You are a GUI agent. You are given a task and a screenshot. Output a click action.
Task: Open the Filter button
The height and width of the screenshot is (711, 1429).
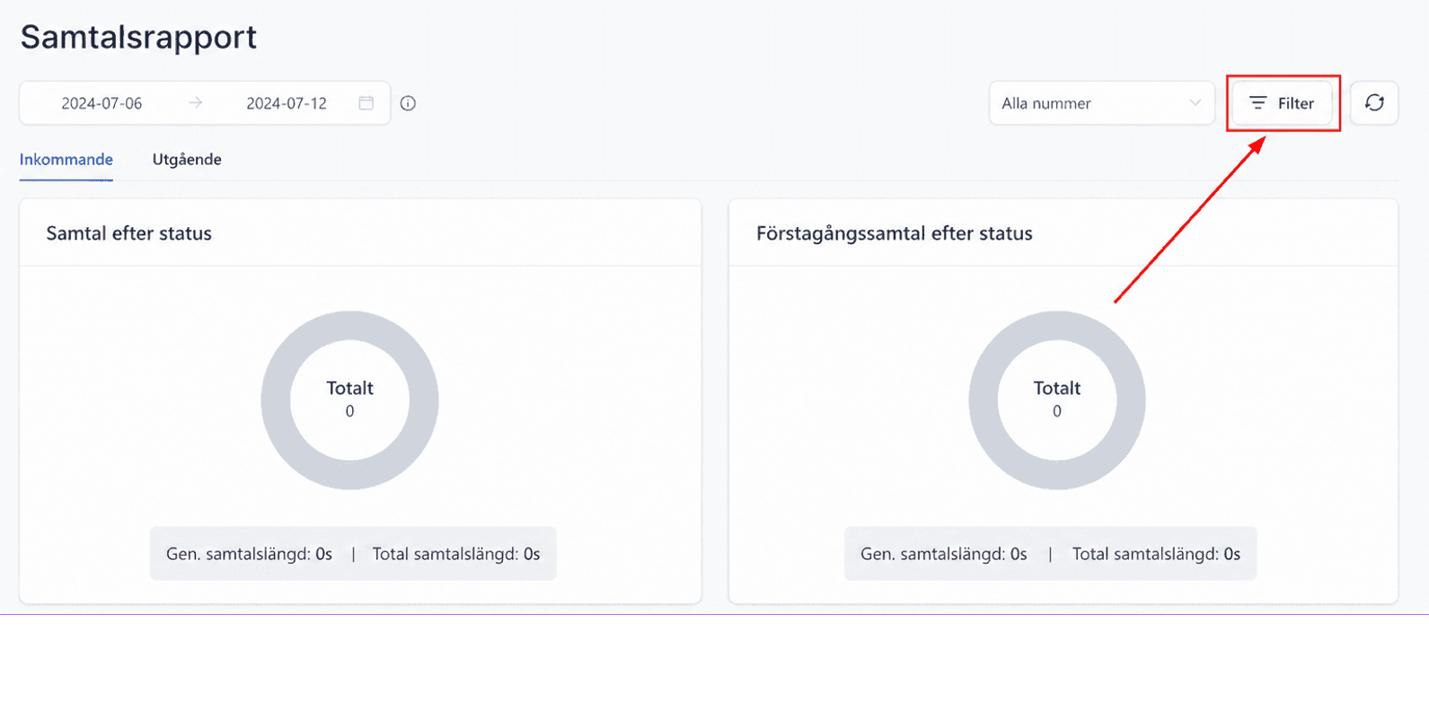click(x=1283, y=103)
